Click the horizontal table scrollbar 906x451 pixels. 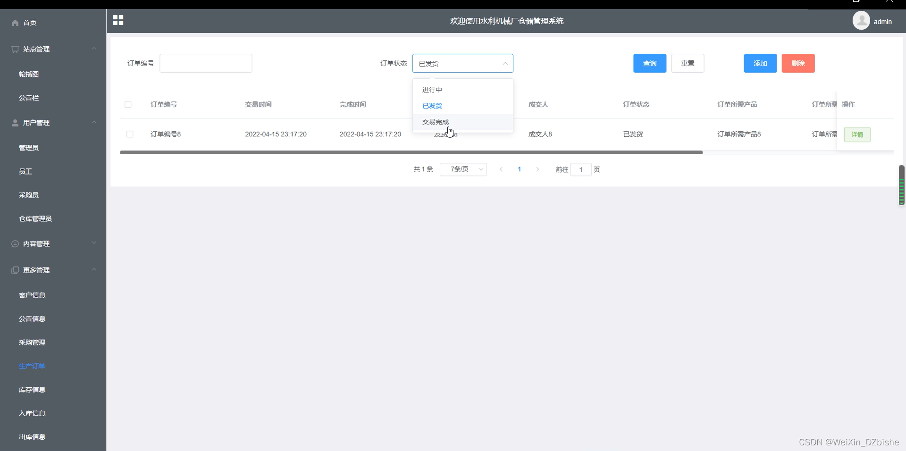pos(411,152)
